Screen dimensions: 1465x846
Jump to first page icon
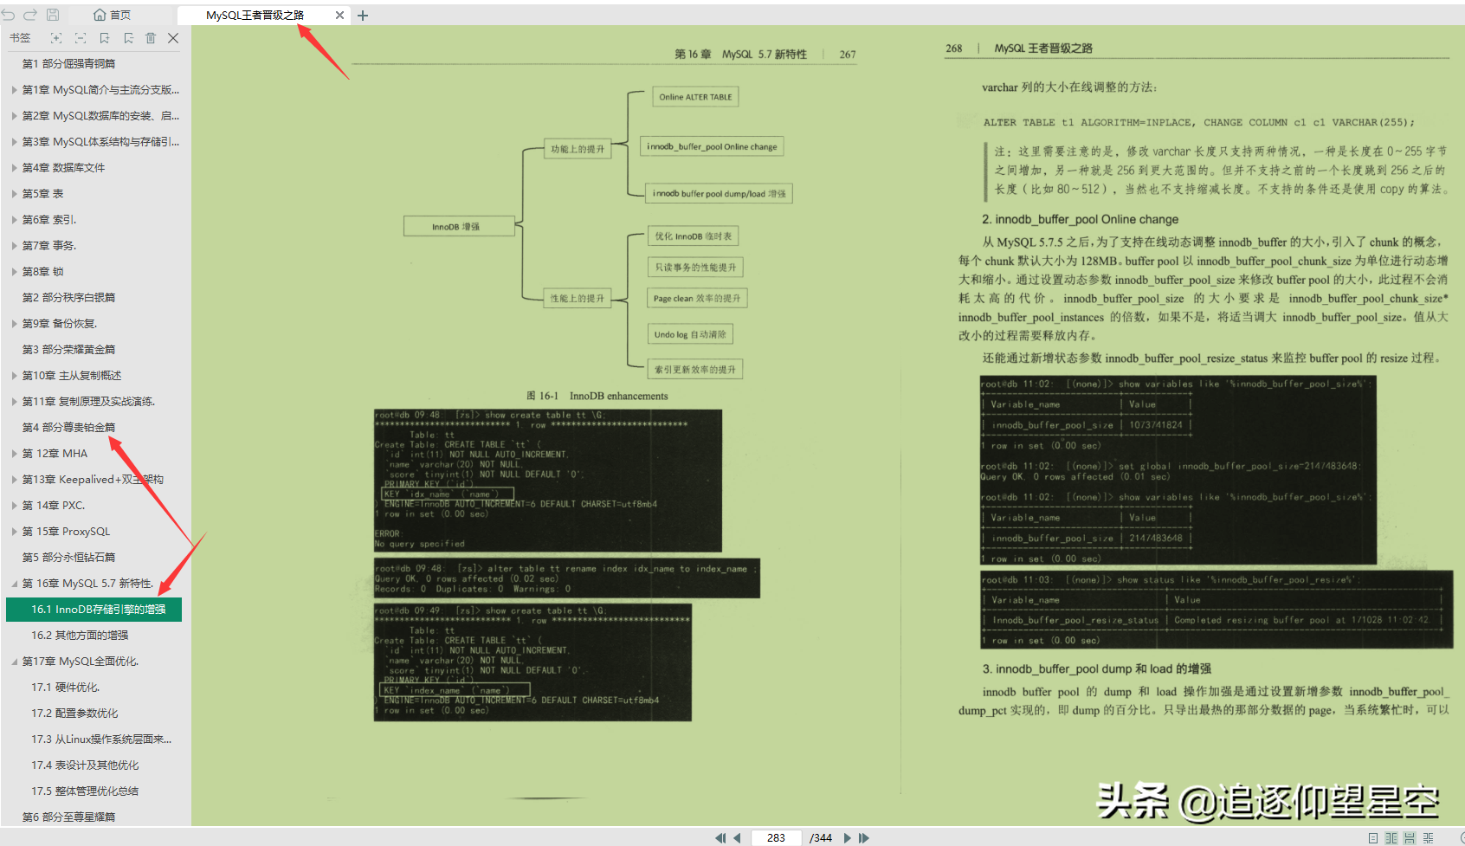click(720, 837)
